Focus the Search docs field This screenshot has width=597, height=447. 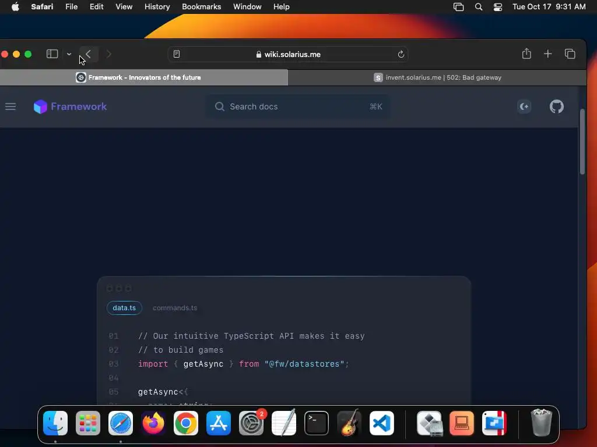[x=298, y=107]
